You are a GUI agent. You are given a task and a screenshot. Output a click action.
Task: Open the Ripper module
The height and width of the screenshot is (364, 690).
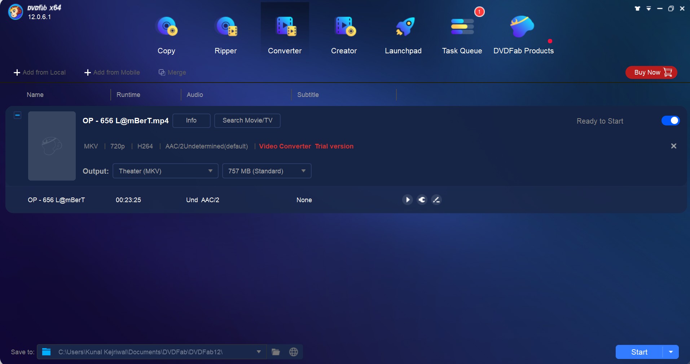226,34
